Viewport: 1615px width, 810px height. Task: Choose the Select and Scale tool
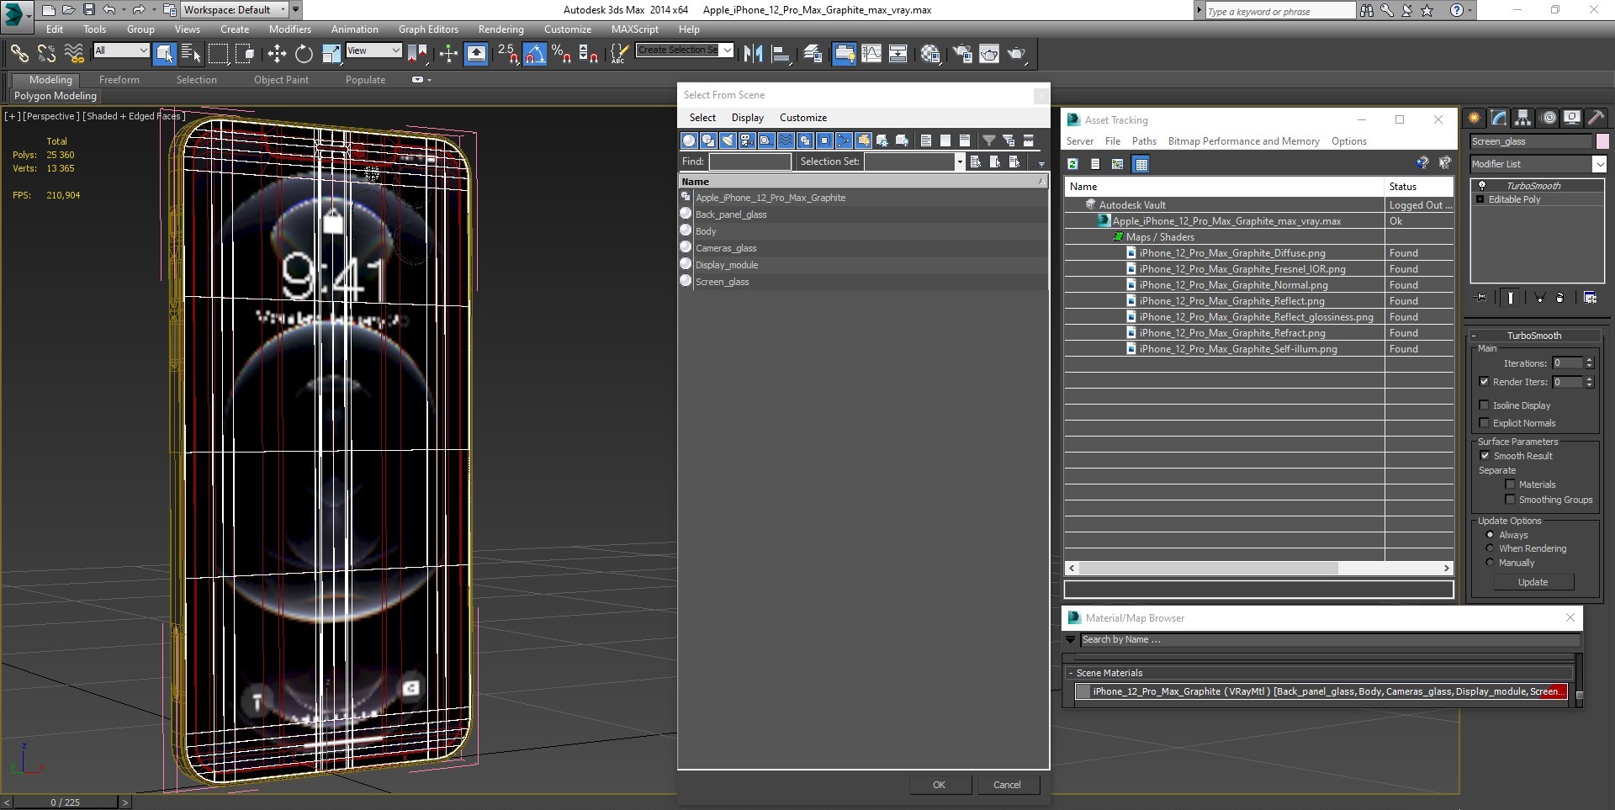coord(331,54)
